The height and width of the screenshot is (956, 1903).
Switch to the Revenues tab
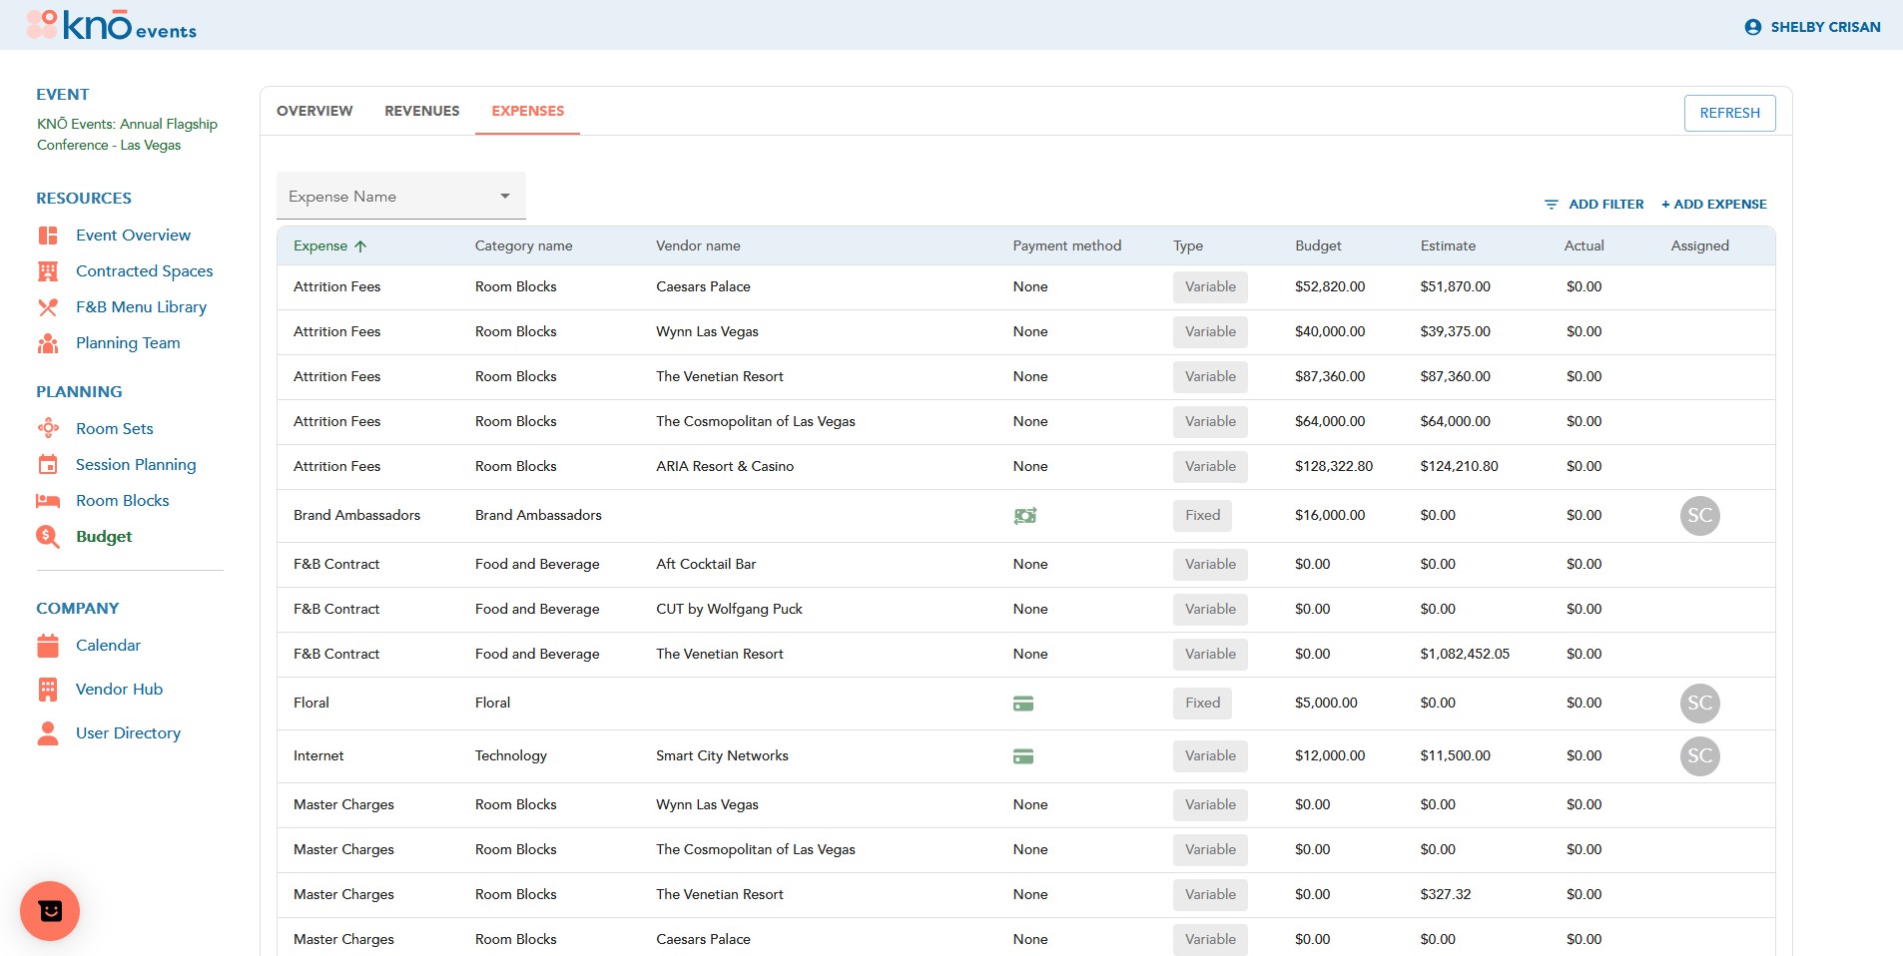(x=422, y=111)
